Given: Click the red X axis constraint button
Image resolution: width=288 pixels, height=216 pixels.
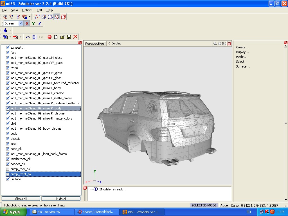Looking at the screenshot, I should pyautogui.click(x=27, y=24).
